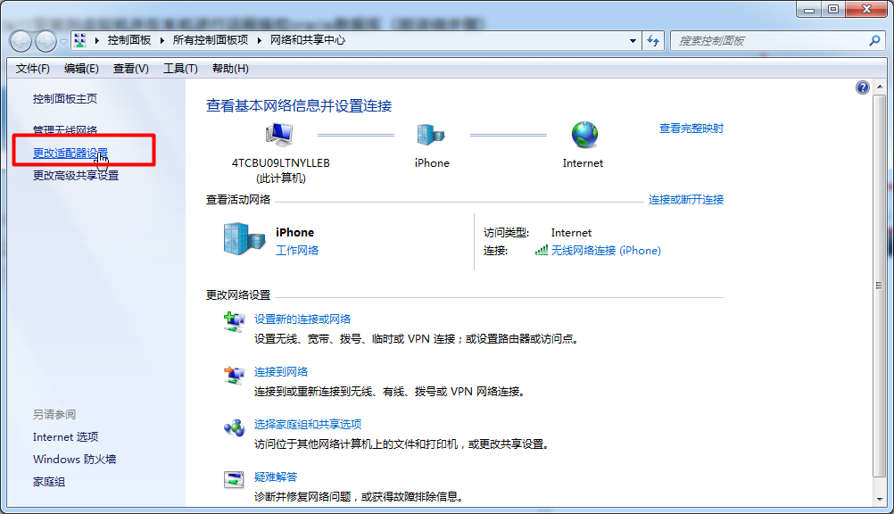Select 所有控制面板项 breadcrumb
This screenshot has width=894, height=514.
pos(211,40)
